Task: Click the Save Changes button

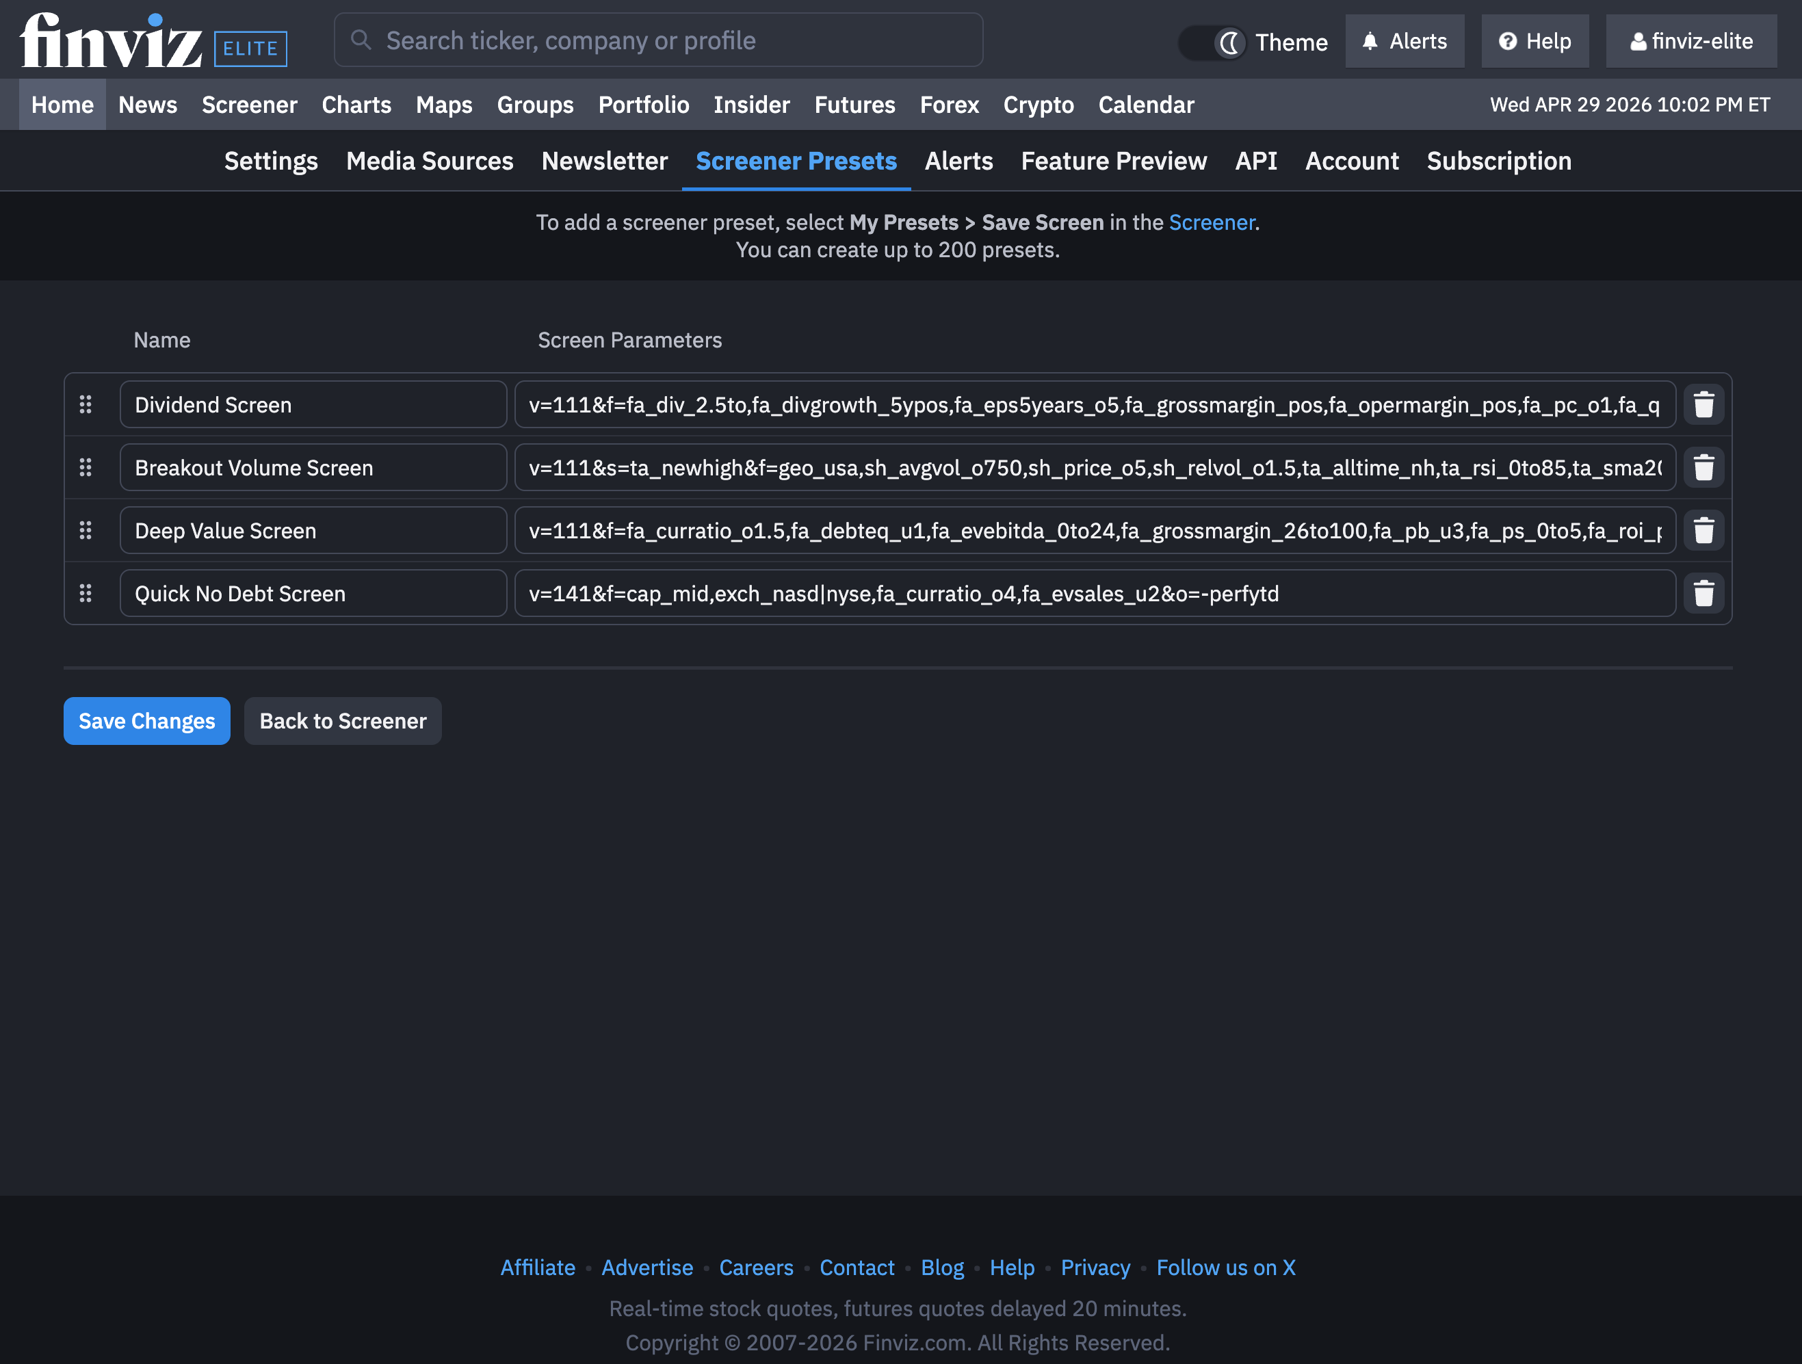Action: click(146, 721)
